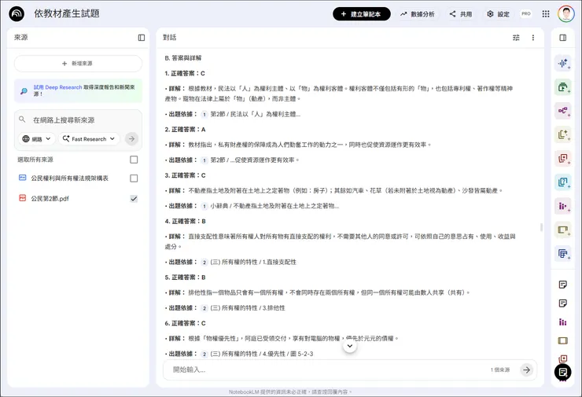Image resolution: width=582 pixels, height=397 pixels.
Task: Click the B. 答案與詳解 section title
Action: tap(183, 58)
